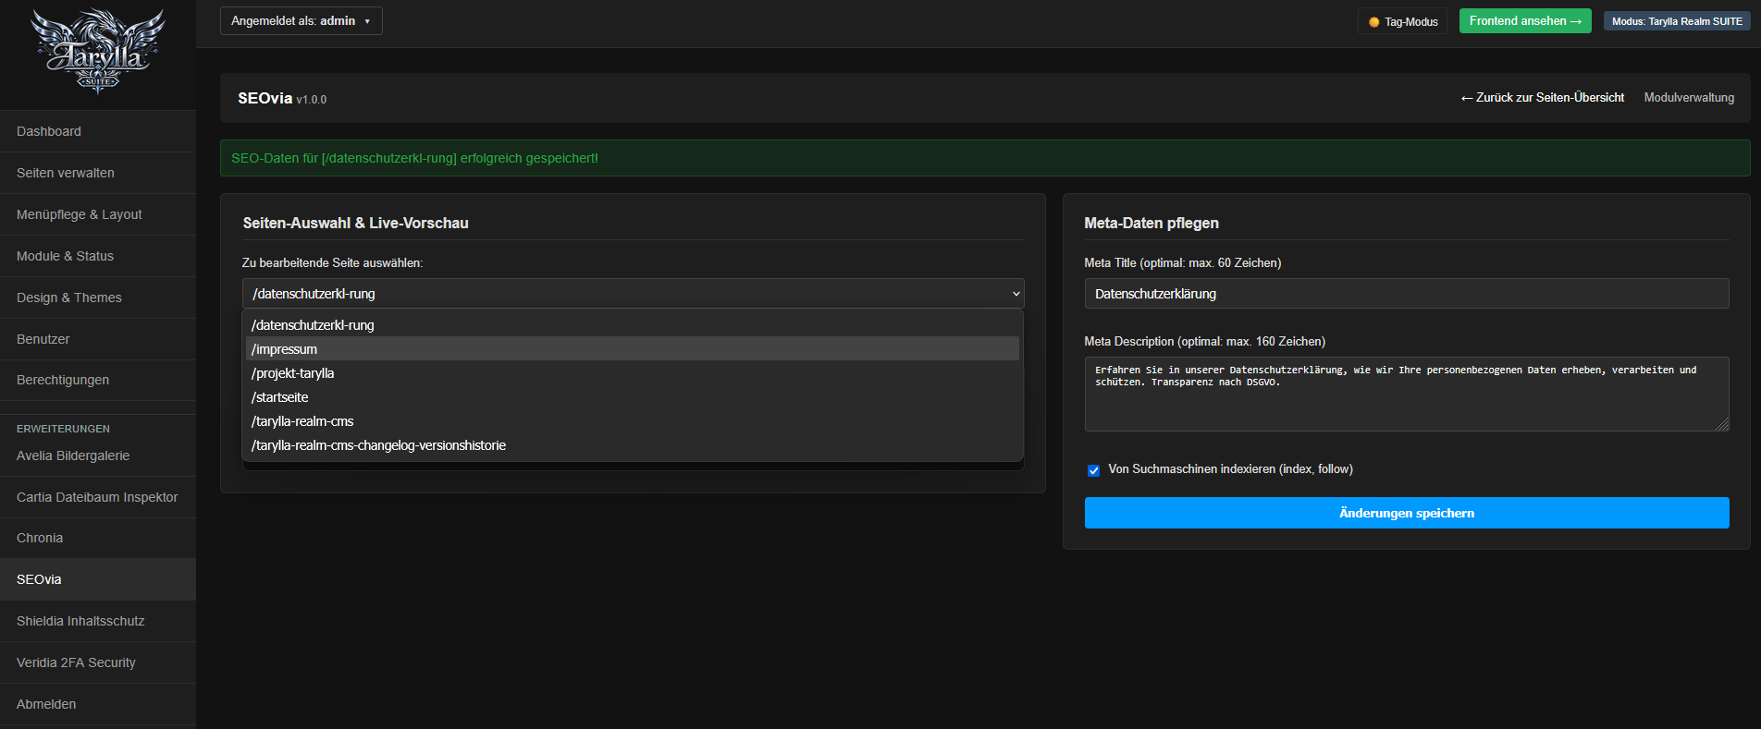Toggle the Tag-Modus sun icon button
The image size is (1761, 729).
click(1403, 21)
